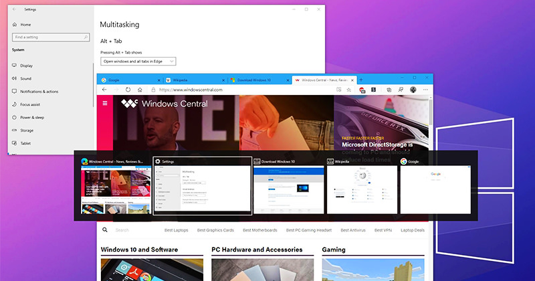The height and width of the screenshot is (281, 535).
Task: Open the Windows Central hamburger menu
Action: click(105, 103)
